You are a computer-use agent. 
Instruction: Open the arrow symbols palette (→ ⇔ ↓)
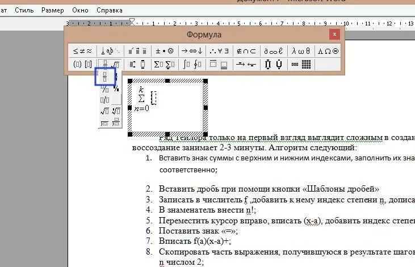point(192,51)
